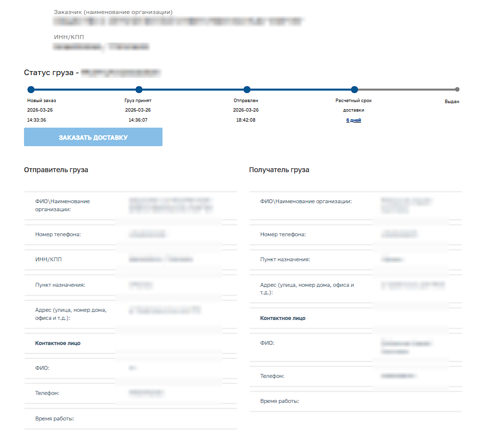Click the "Отправитель груза" section heading
Image resolution: width=504 pixels, height=436 pixels.
(56, 170)
